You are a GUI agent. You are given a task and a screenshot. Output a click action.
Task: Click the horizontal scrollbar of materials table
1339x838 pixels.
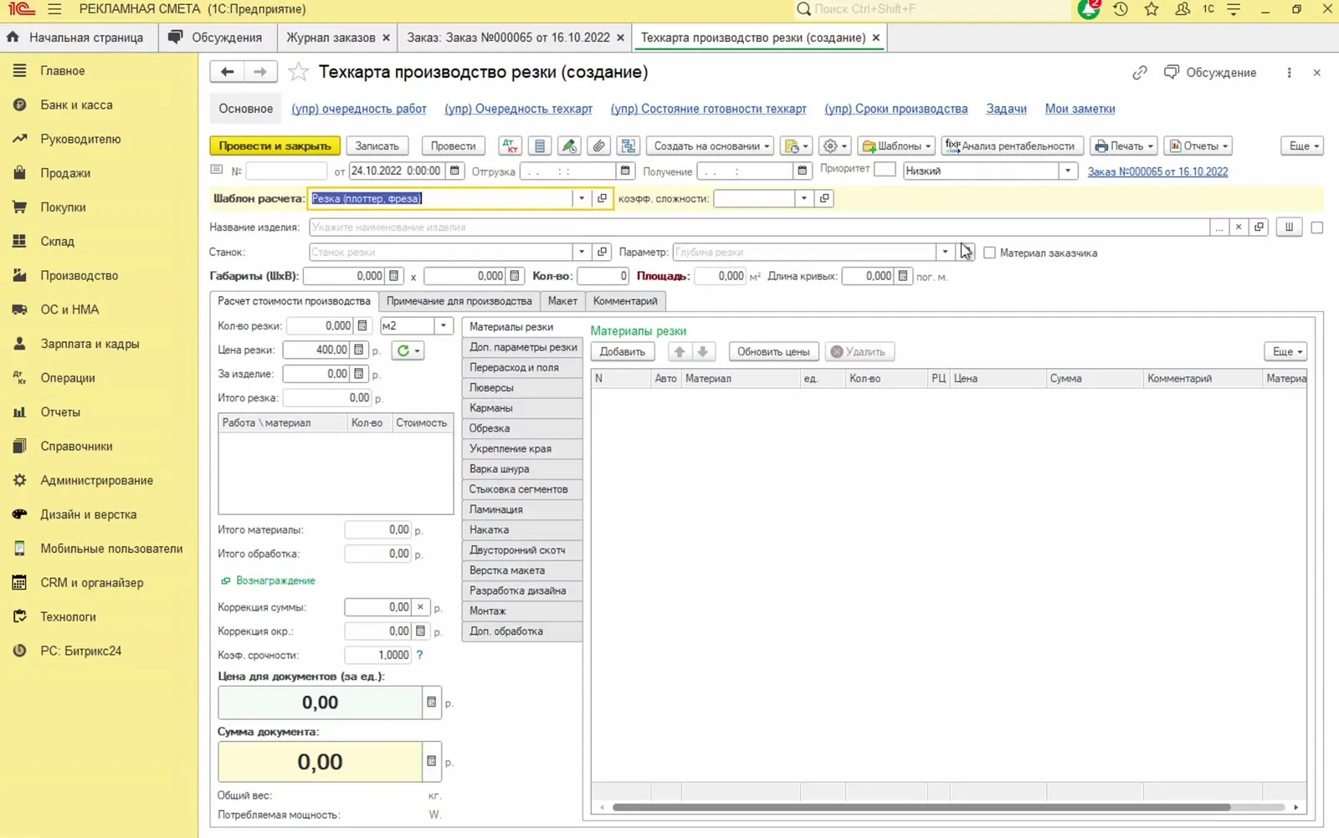pos(921,807)
